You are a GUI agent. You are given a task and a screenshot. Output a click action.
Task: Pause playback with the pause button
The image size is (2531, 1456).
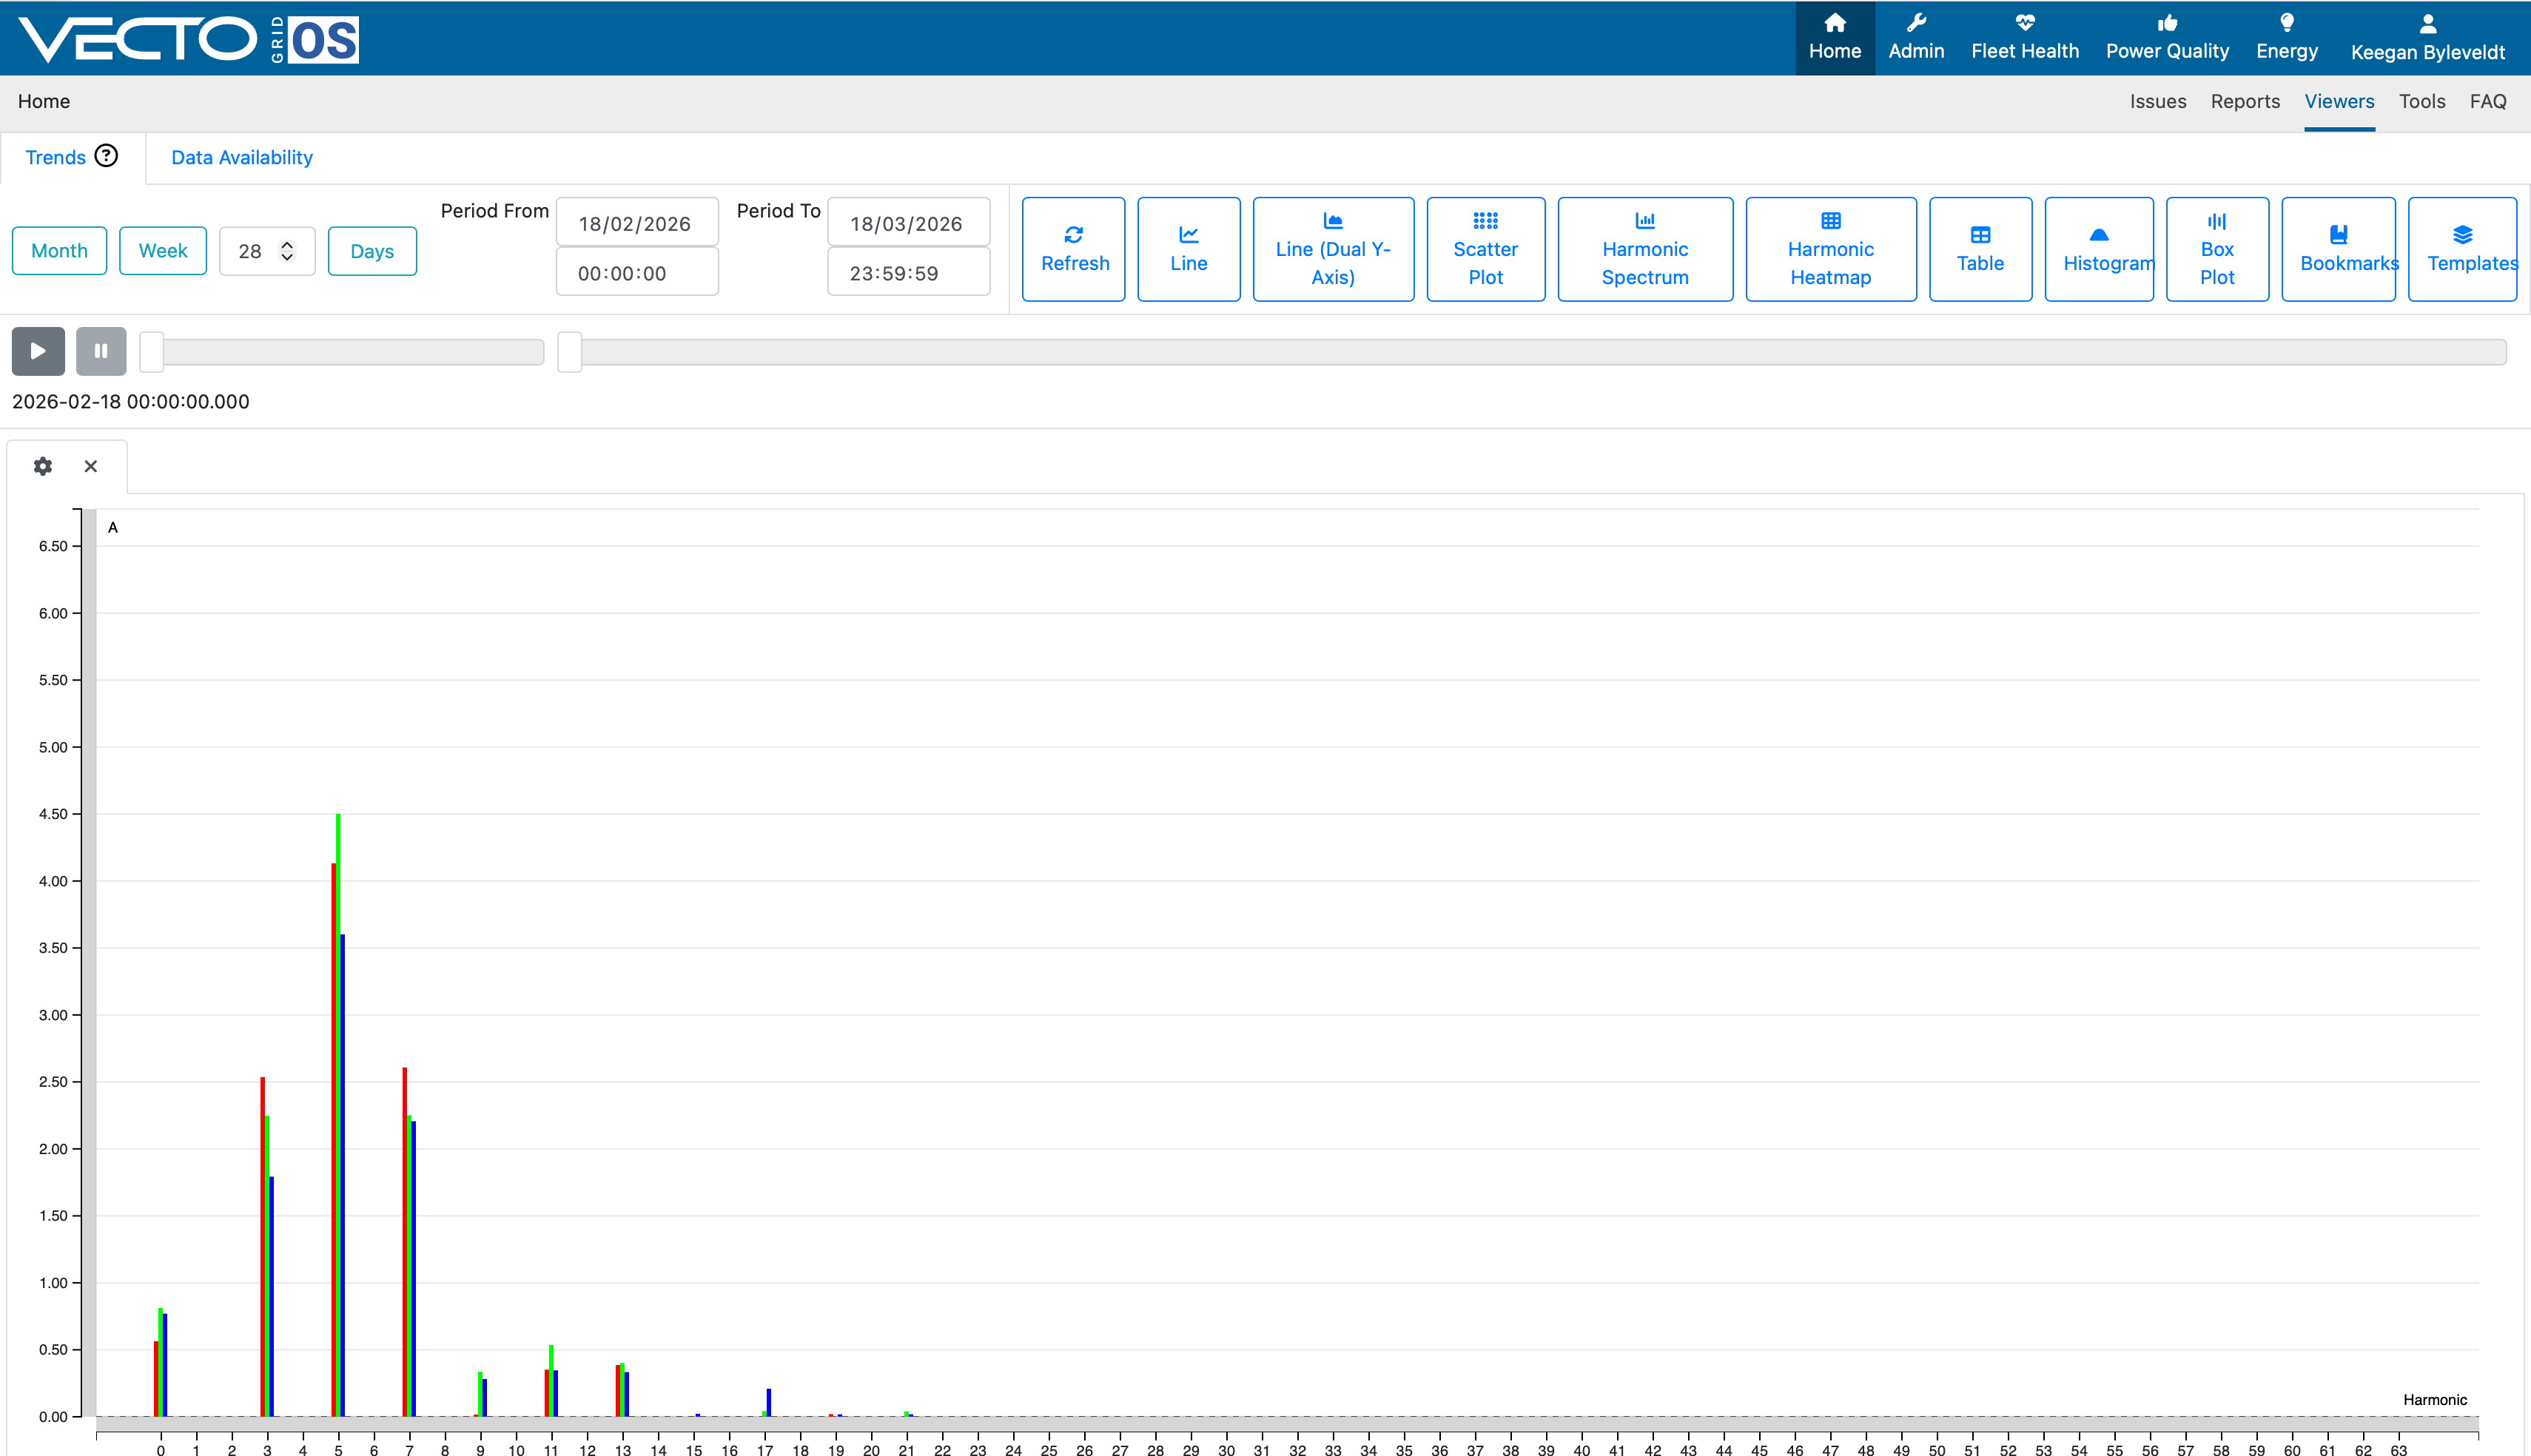[101, 351]
